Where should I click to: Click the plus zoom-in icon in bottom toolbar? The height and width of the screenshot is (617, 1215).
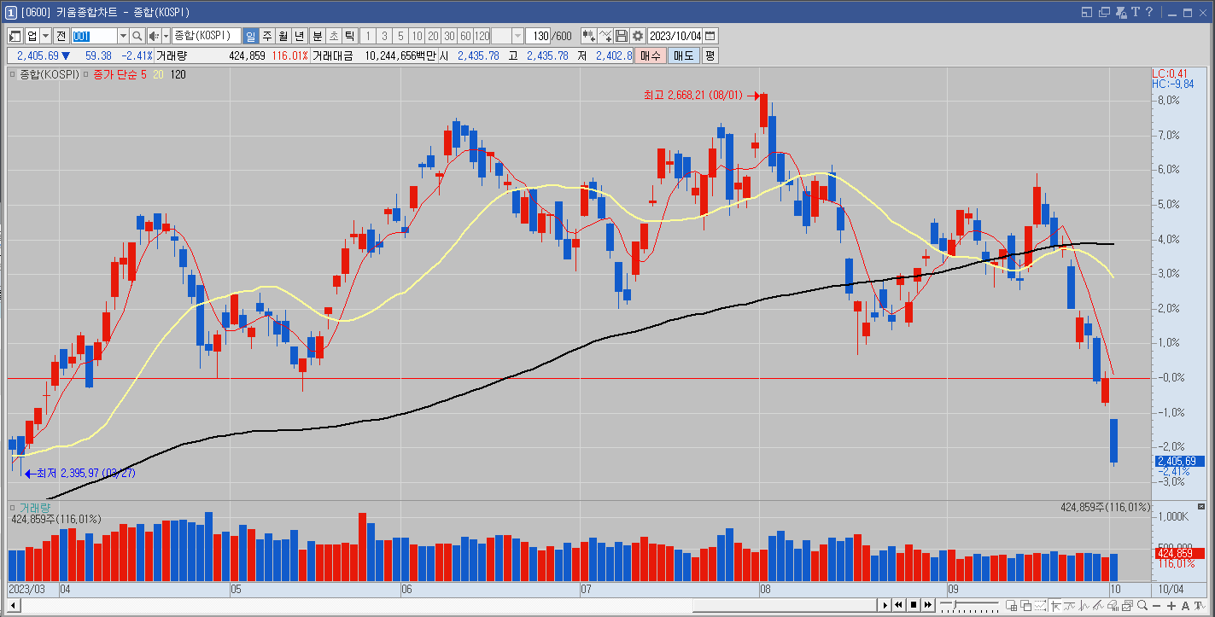coord(1171,605)
